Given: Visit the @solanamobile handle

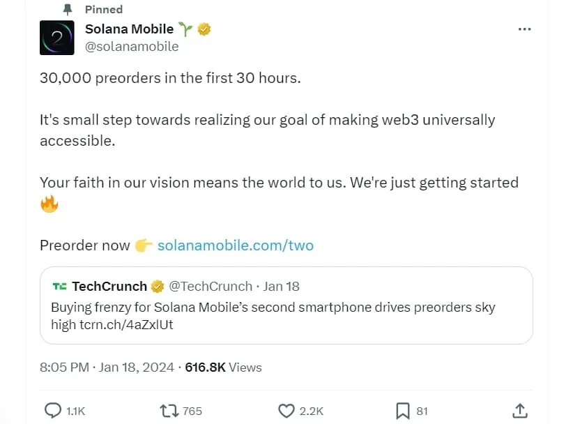Looking at the screenshot, I should (x=132, y=47).
